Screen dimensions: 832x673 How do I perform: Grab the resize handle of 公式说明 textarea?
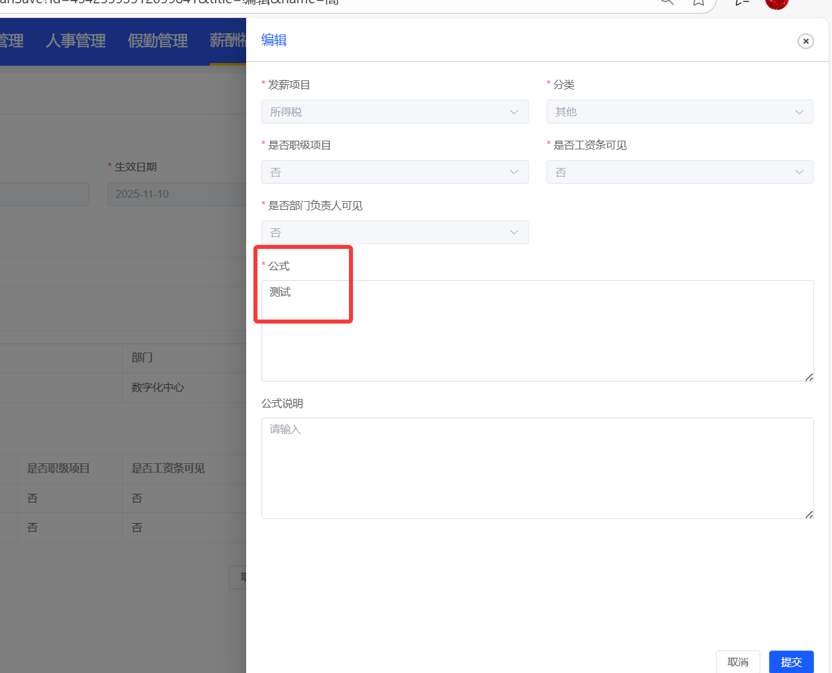(x=809, y=514)
